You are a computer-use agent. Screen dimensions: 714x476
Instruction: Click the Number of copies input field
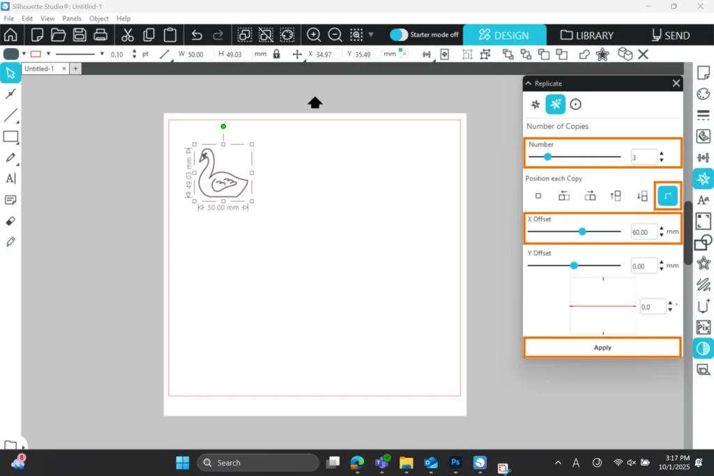tap(643, 158)
